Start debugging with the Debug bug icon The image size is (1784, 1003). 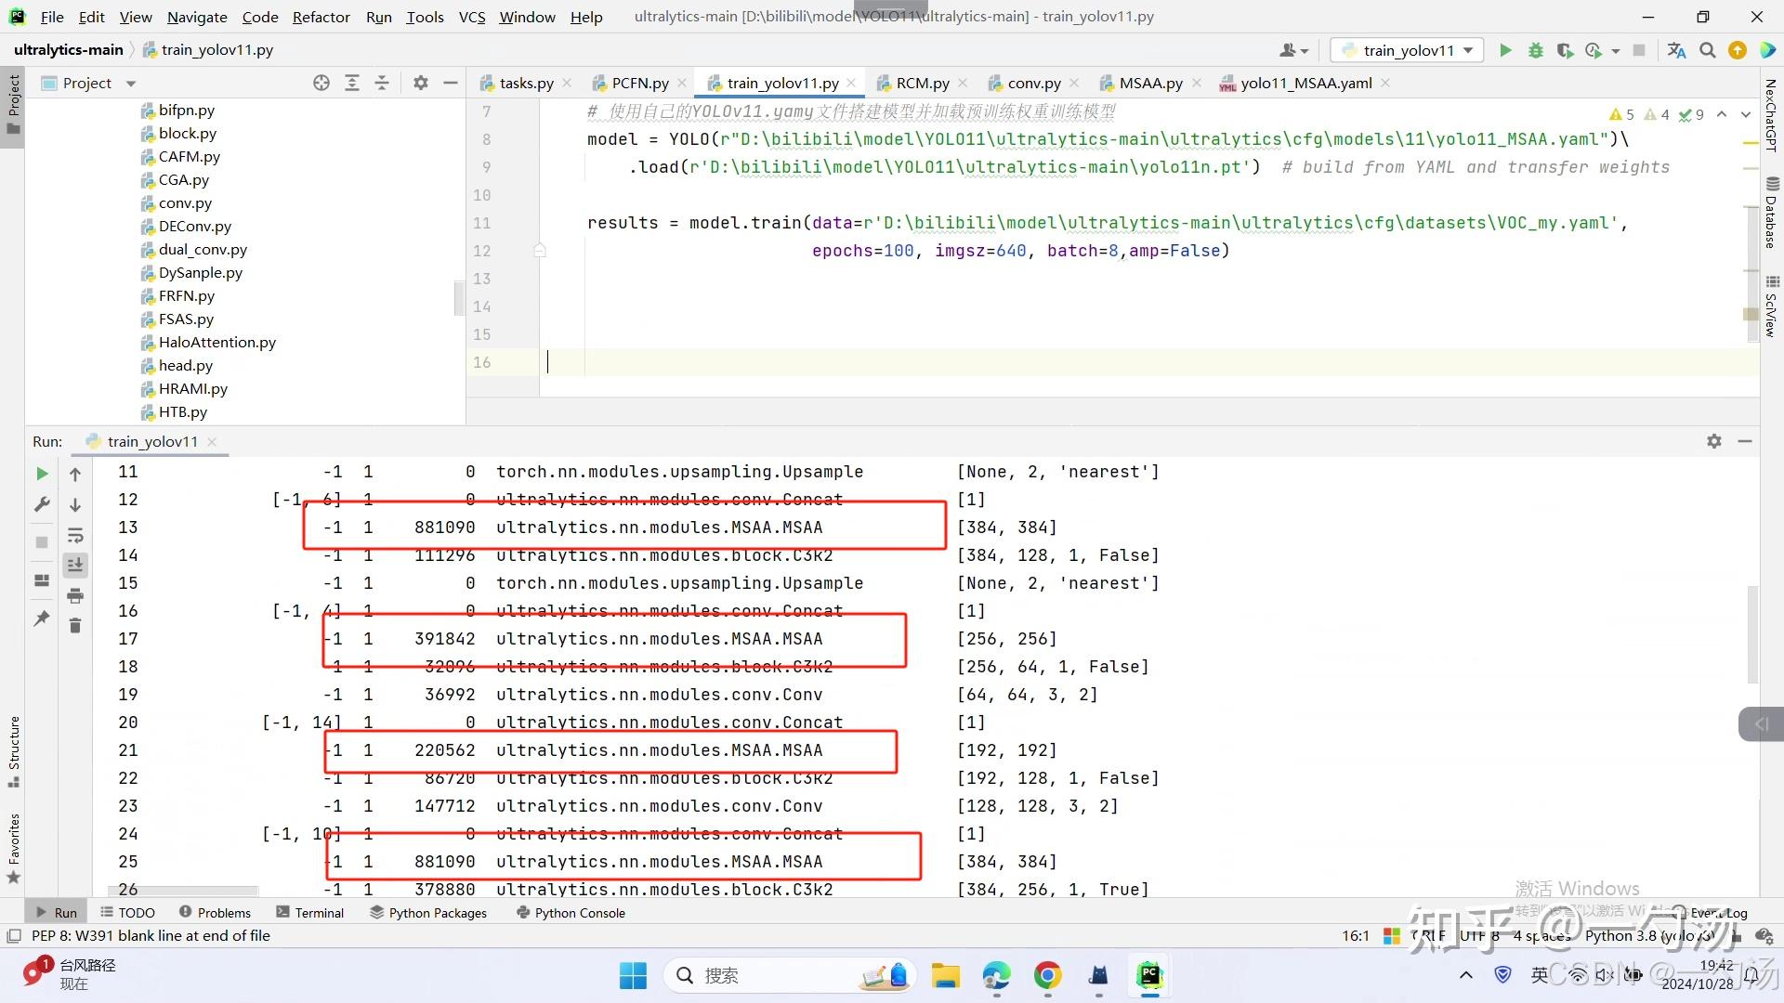tap(1535, 50)
